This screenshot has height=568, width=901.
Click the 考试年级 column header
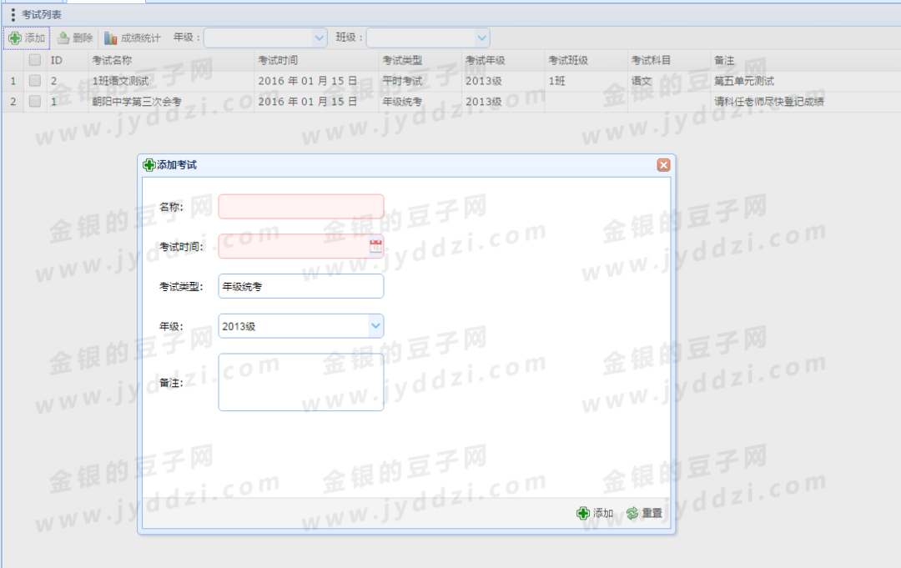coord(503,60)
